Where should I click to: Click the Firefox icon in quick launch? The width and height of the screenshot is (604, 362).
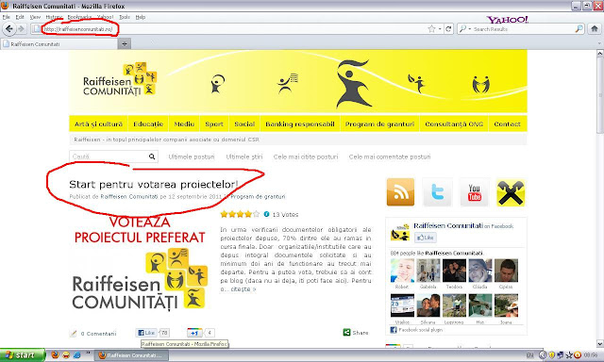55,354
